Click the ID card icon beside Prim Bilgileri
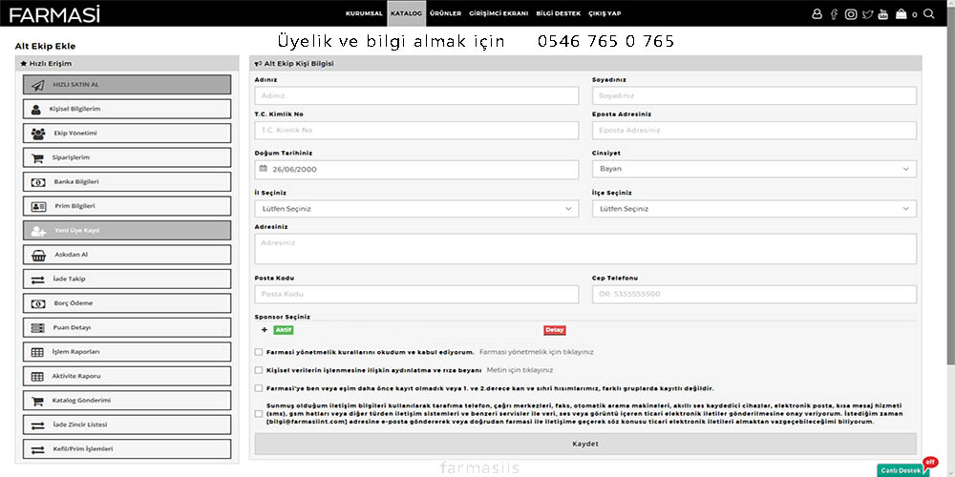Screen dimensions: 955x477 pos(38,206)
